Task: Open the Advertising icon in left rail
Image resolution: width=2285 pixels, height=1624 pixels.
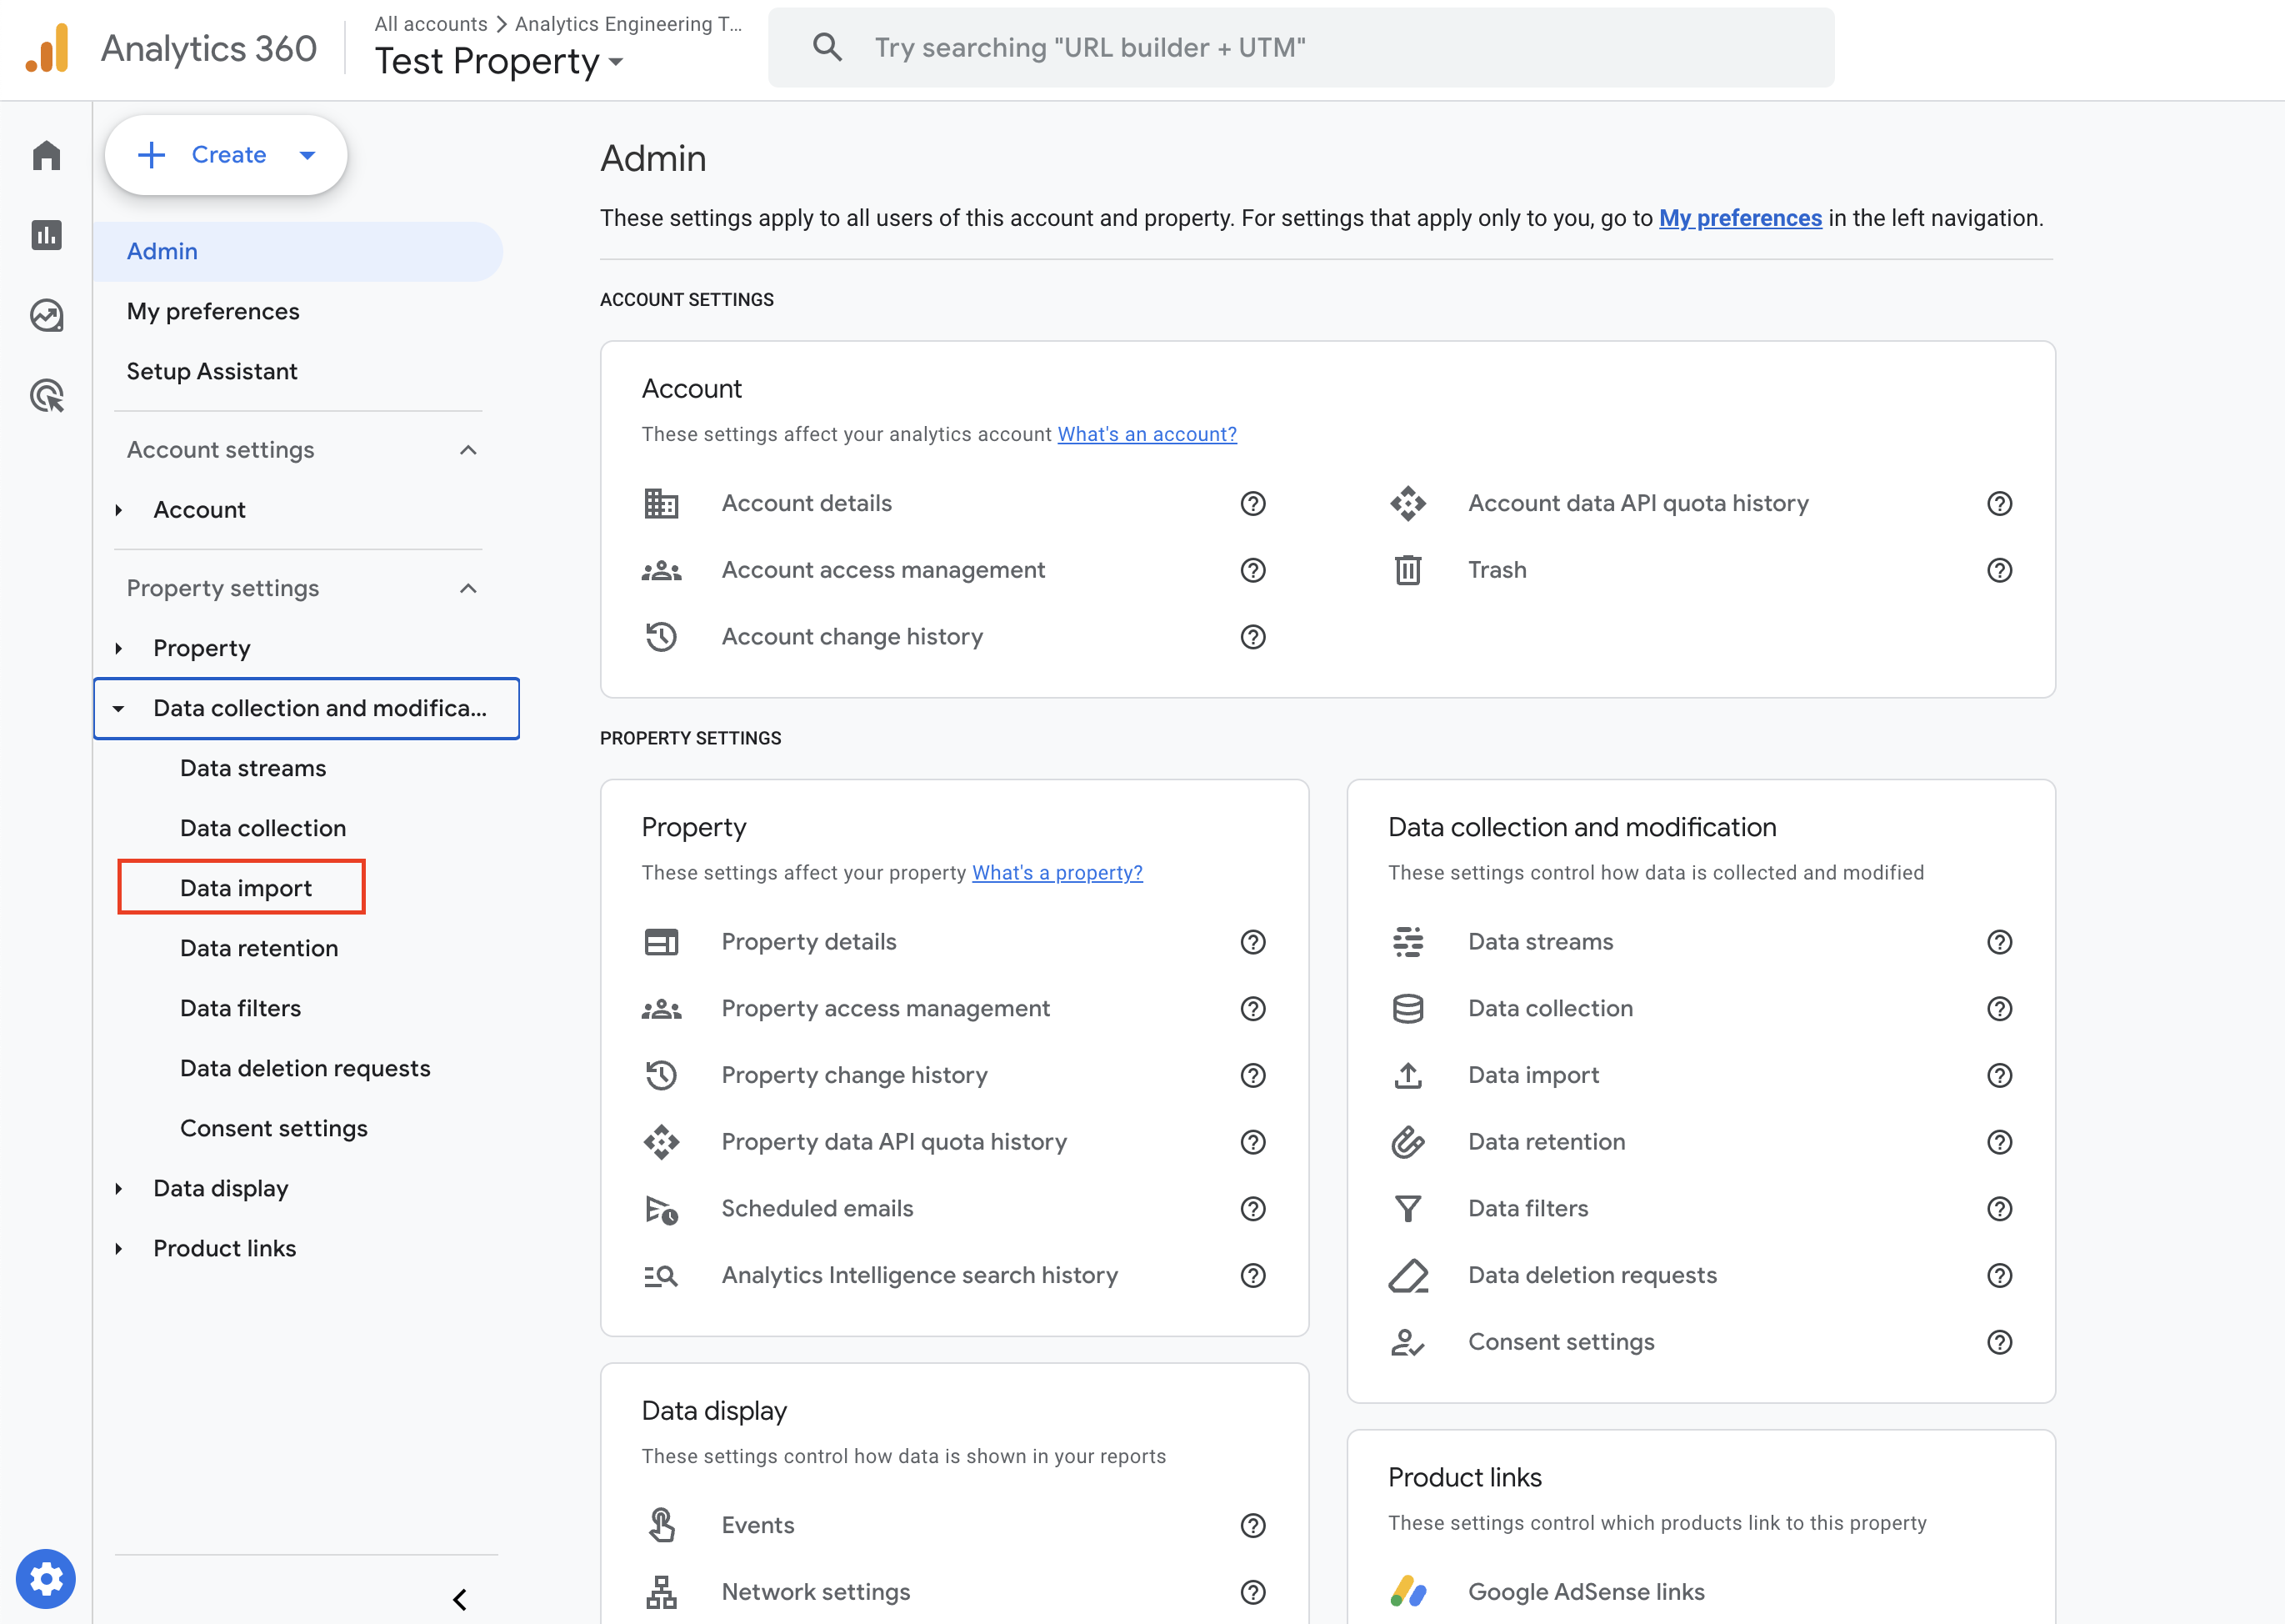Action: coord(46,395)
